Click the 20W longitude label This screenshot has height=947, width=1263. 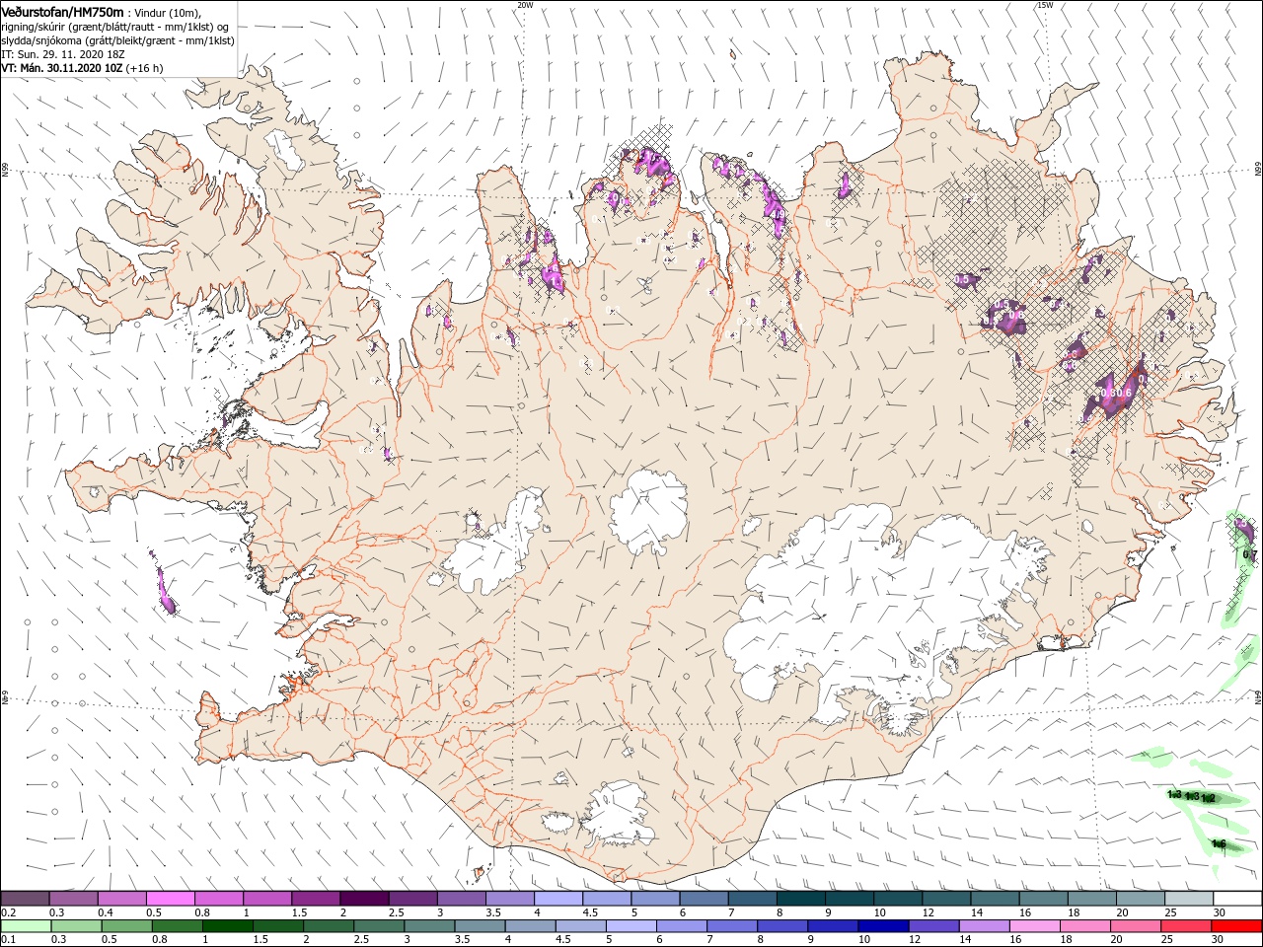[x=525, y=5]
